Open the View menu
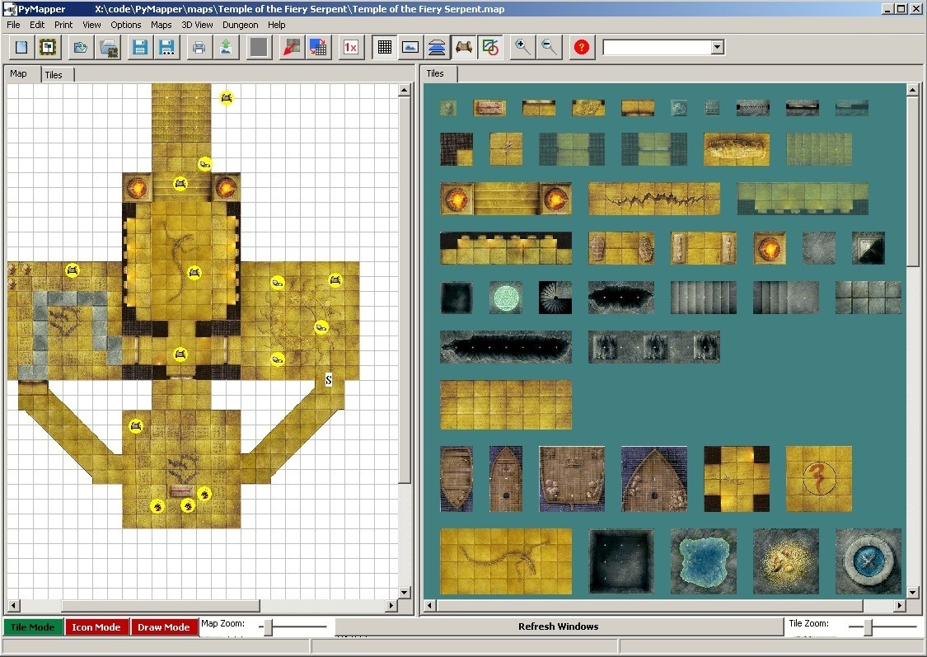 (91, 25)
